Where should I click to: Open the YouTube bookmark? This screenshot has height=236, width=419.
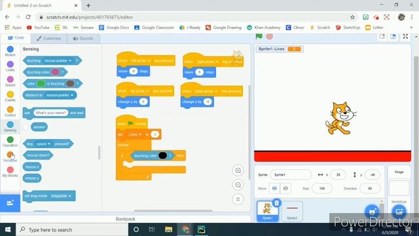tap(38, 28)
